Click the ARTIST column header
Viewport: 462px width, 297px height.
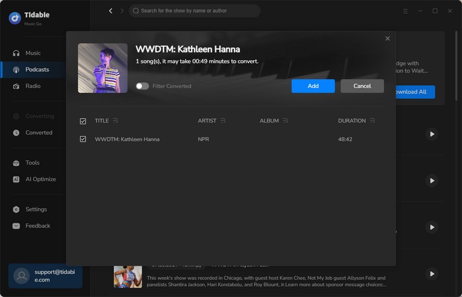click(x=207, y=121)
